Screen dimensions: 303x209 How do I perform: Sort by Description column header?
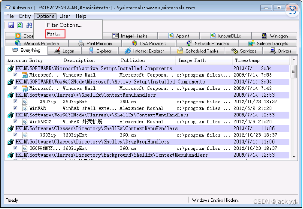click(90, 60)
